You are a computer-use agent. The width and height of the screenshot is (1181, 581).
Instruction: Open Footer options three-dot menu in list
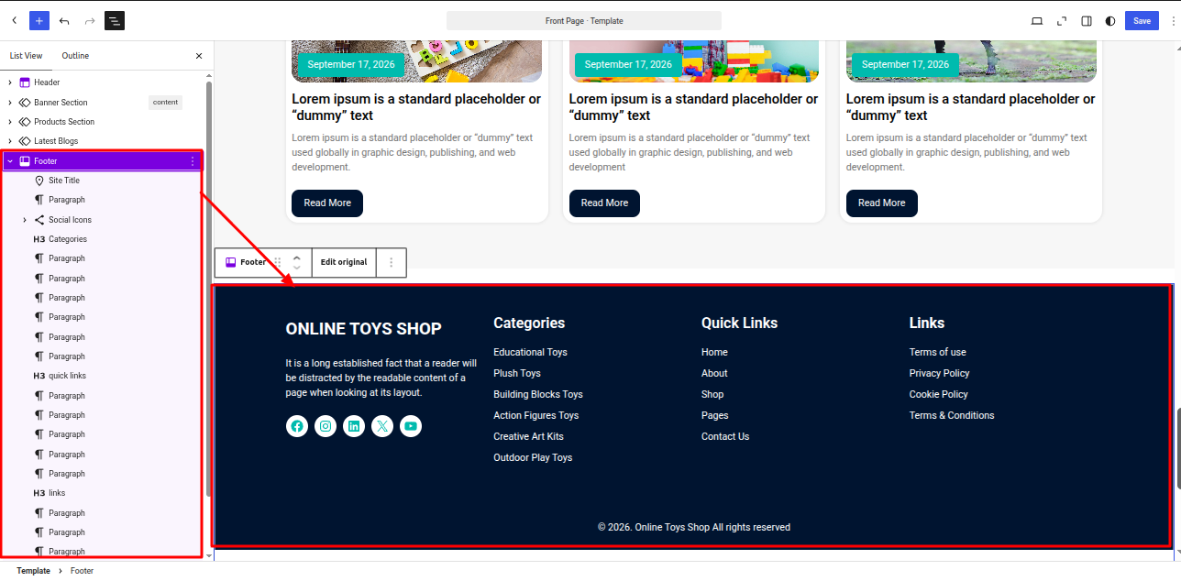point(192,161)
